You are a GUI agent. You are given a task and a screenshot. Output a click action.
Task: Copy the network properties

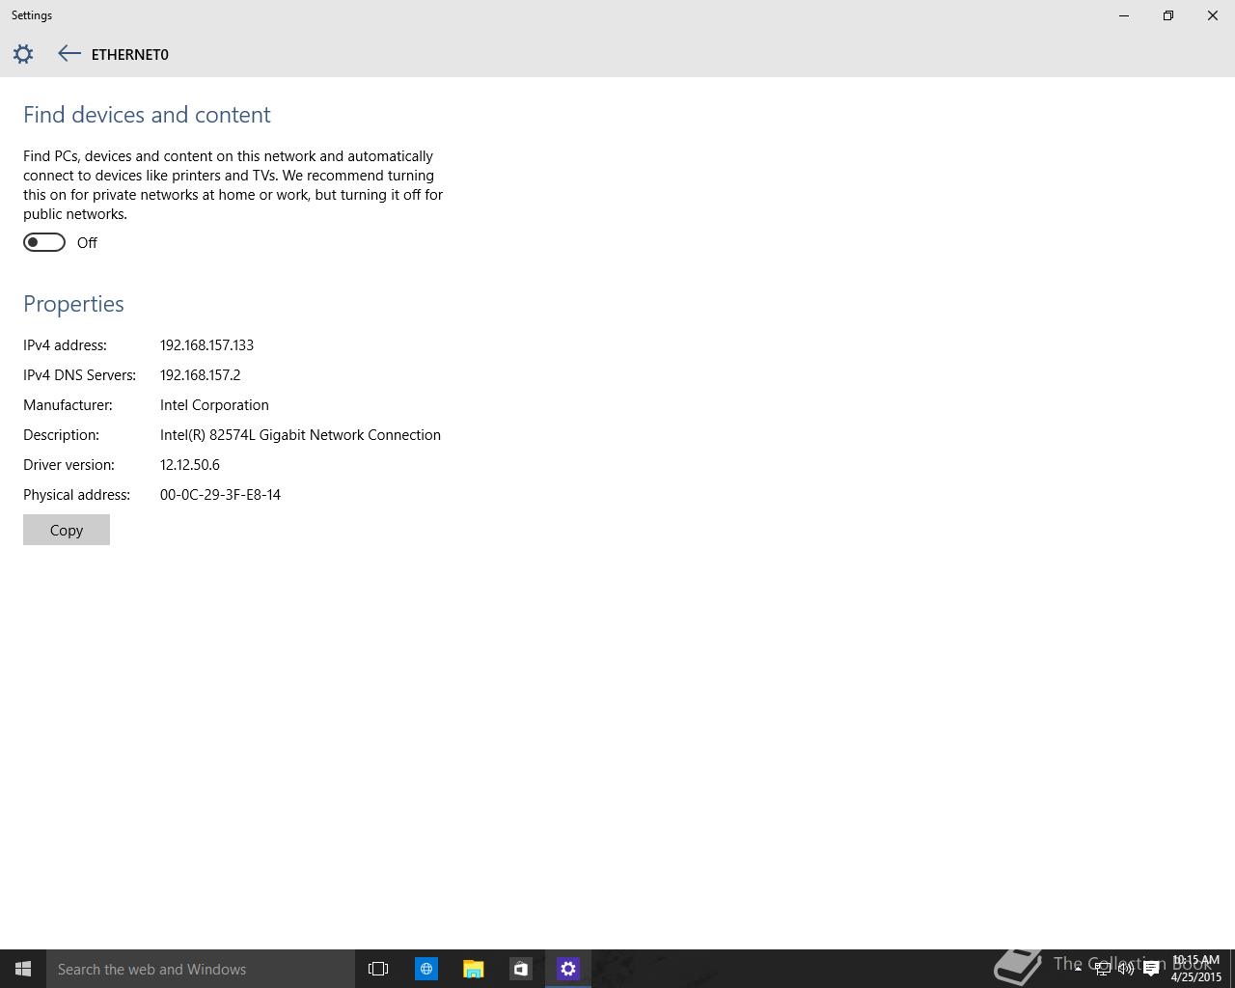(x=67, y=530)
